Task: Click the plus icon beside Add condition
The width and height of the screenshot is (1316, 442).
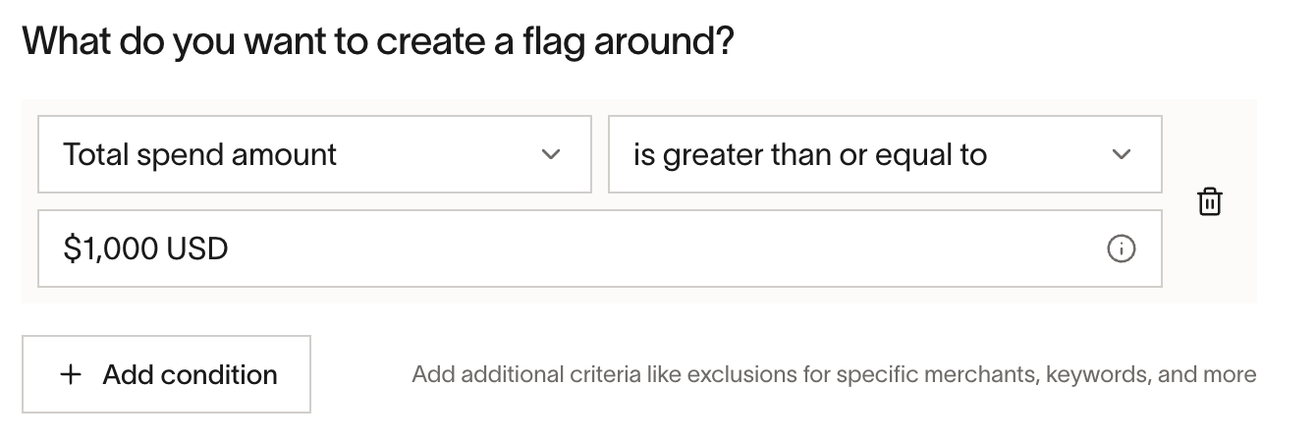Action: tap(71, 374)
